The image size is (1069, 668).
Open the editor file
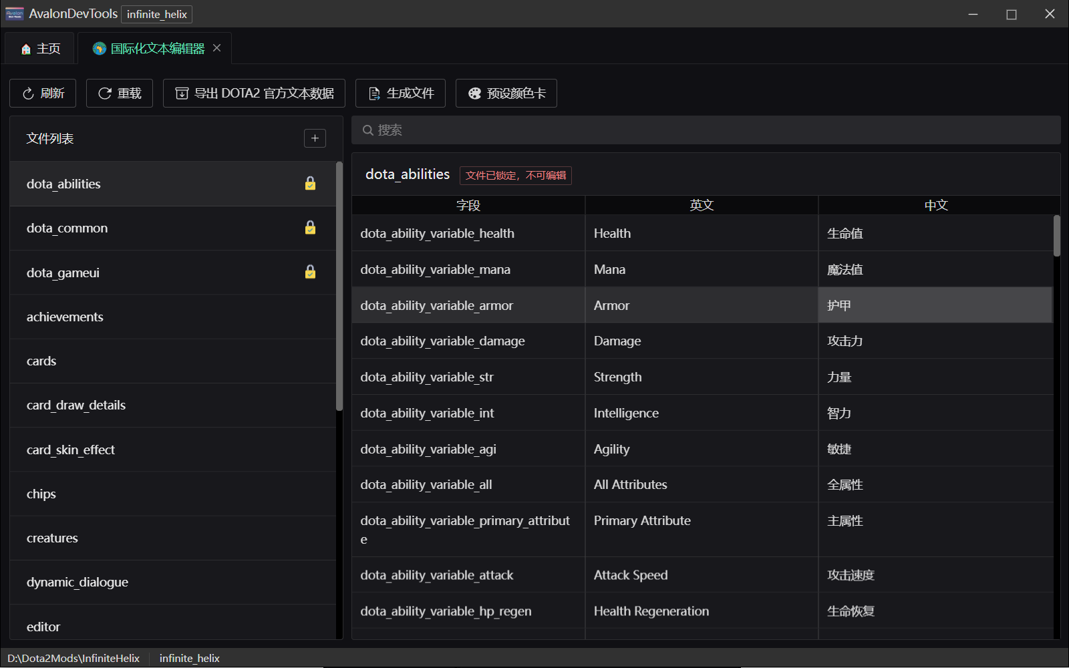click(x=173, y=623)
